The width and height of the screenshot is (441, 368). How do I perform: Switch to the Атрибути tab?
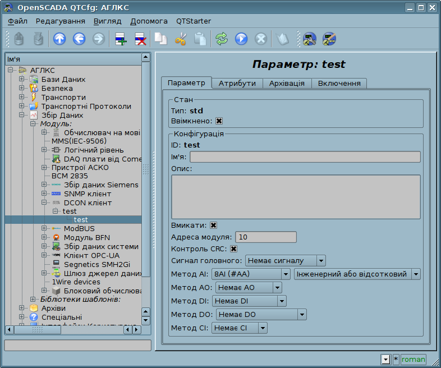(x=237, y=83)
